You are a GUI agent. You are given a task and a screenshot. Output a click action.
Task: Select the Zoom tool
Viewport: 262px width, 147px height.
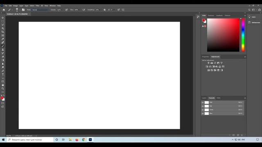tap(3, 89)
